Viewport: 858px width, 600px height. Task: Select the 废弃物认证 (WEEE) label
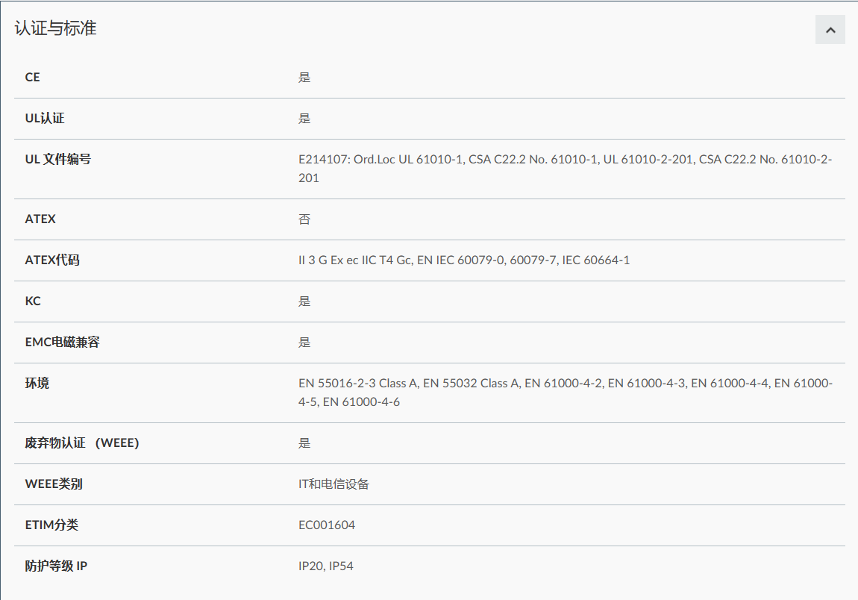82,443
